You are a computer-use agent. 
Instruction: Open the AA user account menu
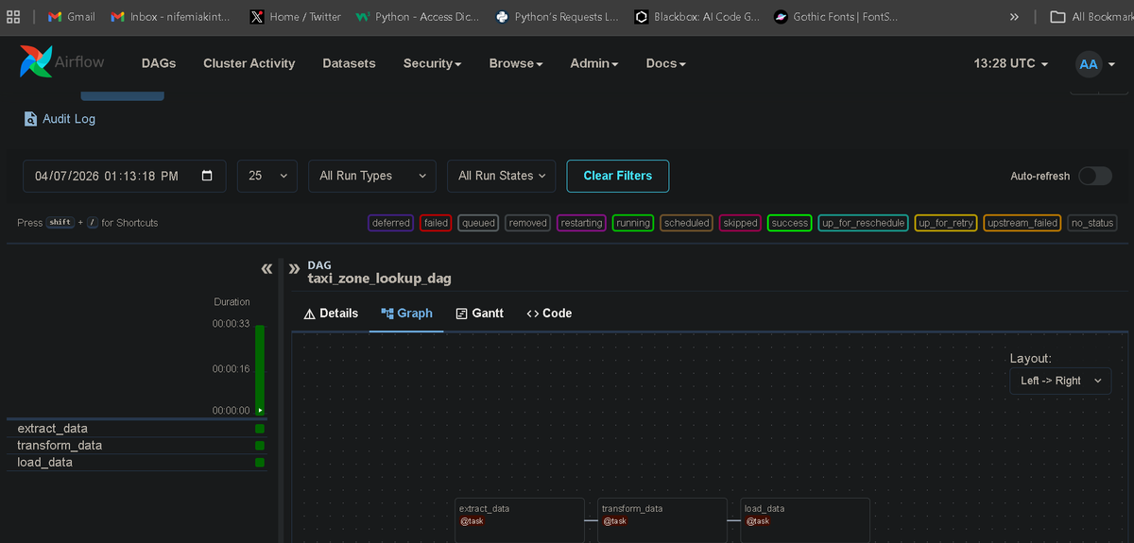1095,63
